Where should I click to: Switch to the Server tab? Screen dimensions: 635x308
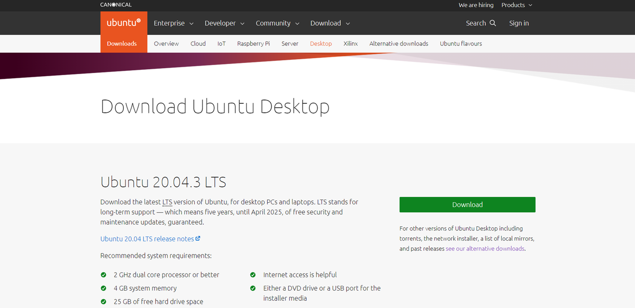pyautogui.click(x=289, y=43)
